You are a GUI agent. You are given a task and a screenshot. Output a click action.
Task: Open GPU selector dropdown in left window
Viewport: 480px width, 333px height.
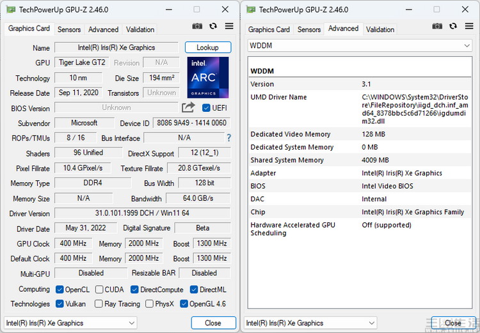pos(70,323)
